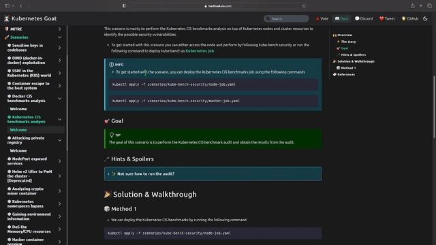Open the GitHub nav link
Image resolution: width=436 pixels, height=245 pixels.
click(x=410, y=18)
